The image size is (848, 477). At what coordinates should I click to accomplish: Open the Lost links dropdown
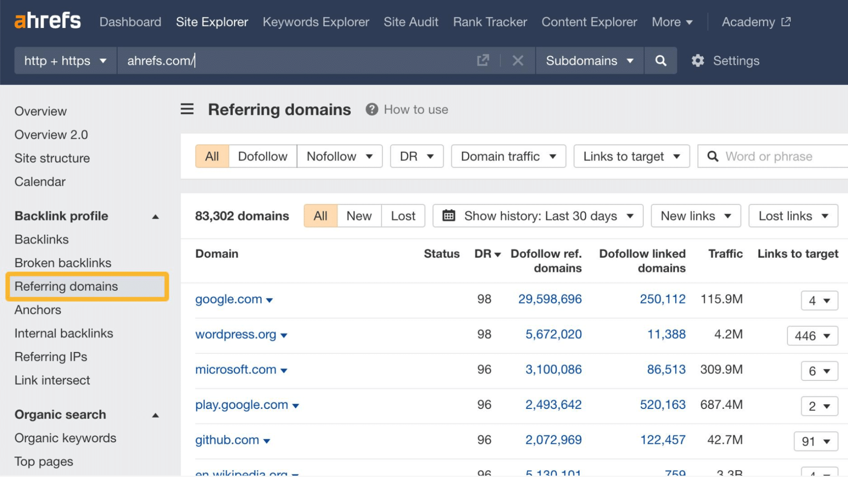(x=793, y=216)
